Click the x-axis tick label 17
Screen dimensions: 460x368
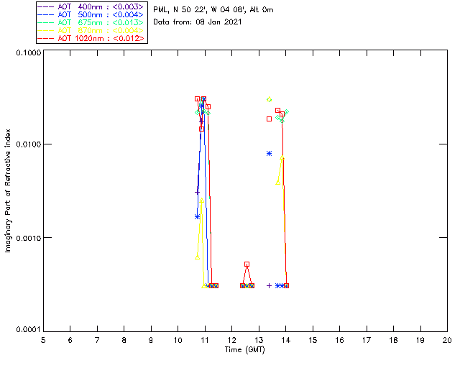[367, 340]
